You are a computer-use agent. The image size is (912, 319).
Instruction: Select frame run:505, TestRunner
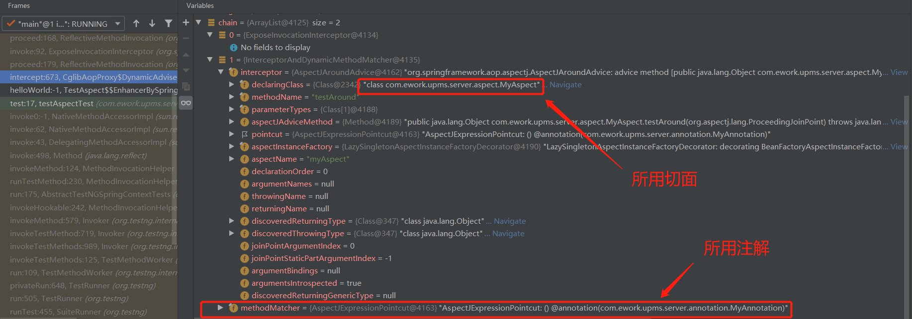click(89, 298)
